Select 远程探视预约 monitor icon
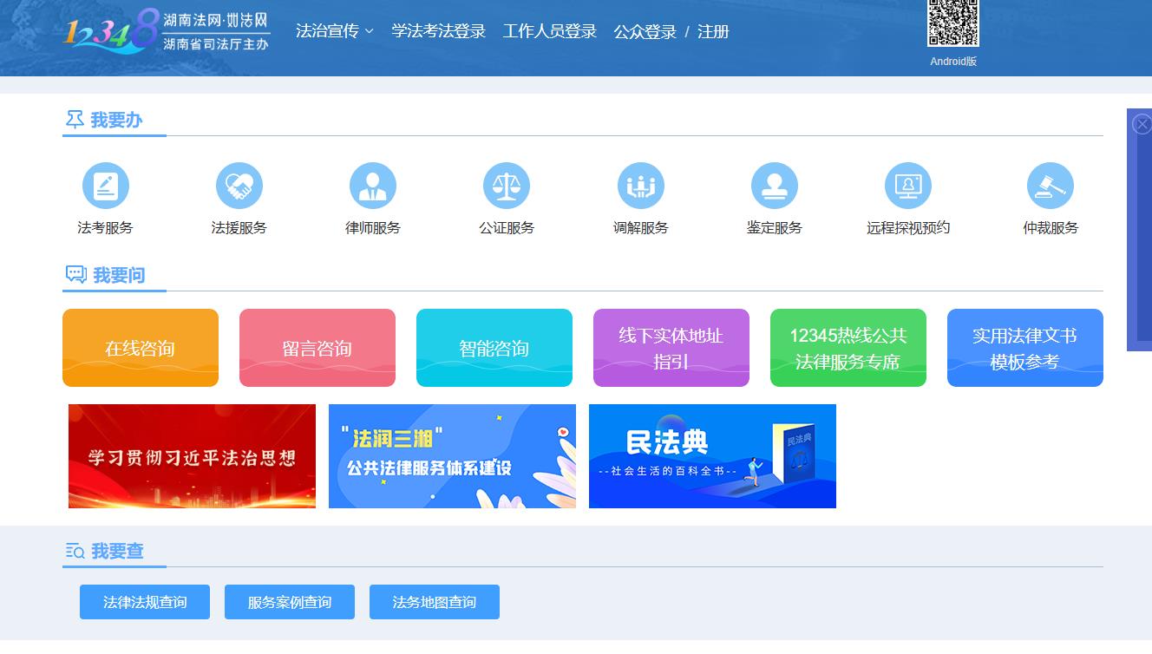The height and width of the screenshot is (654, 1152). [x=908, y=186]
